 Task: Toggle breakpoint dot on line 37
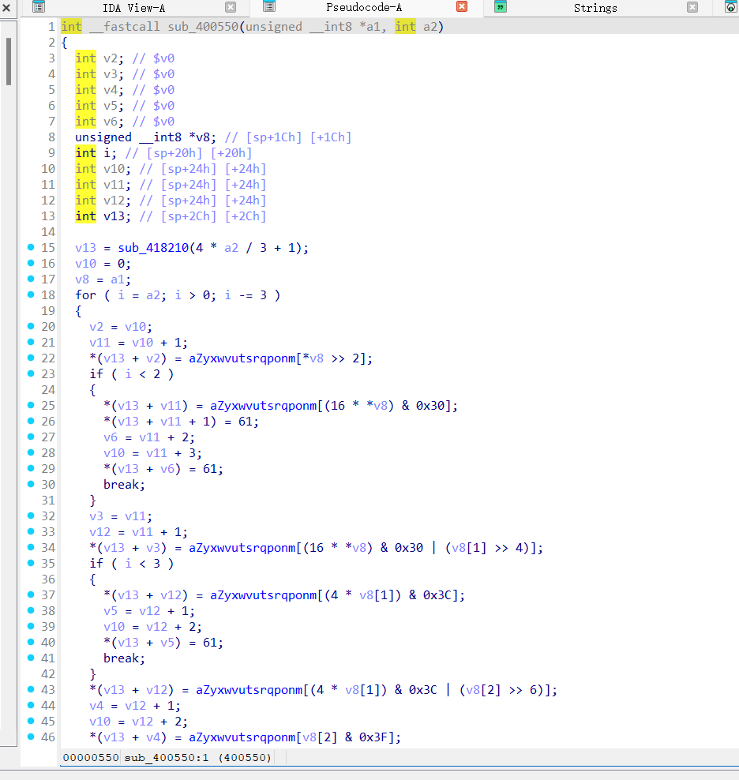pos(31,594)
